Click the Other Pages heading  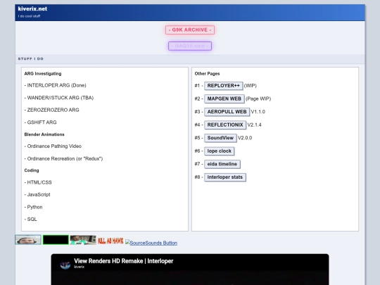tap(207, 74)
